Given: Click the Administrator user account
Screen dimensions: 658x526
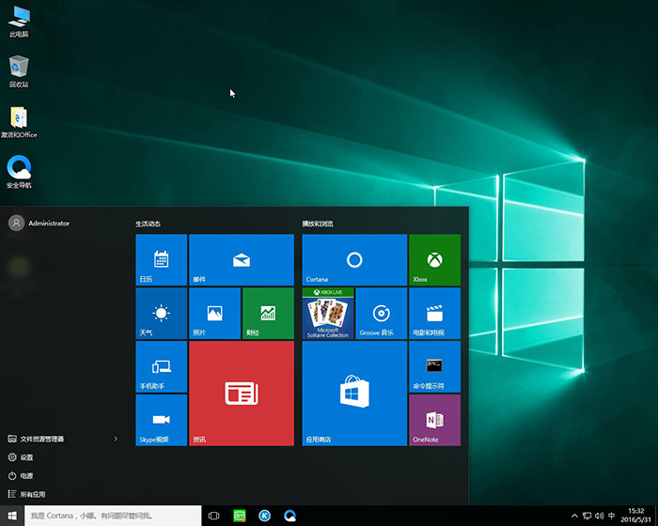Looking at the screenshot, I should [x=39, y=224].
